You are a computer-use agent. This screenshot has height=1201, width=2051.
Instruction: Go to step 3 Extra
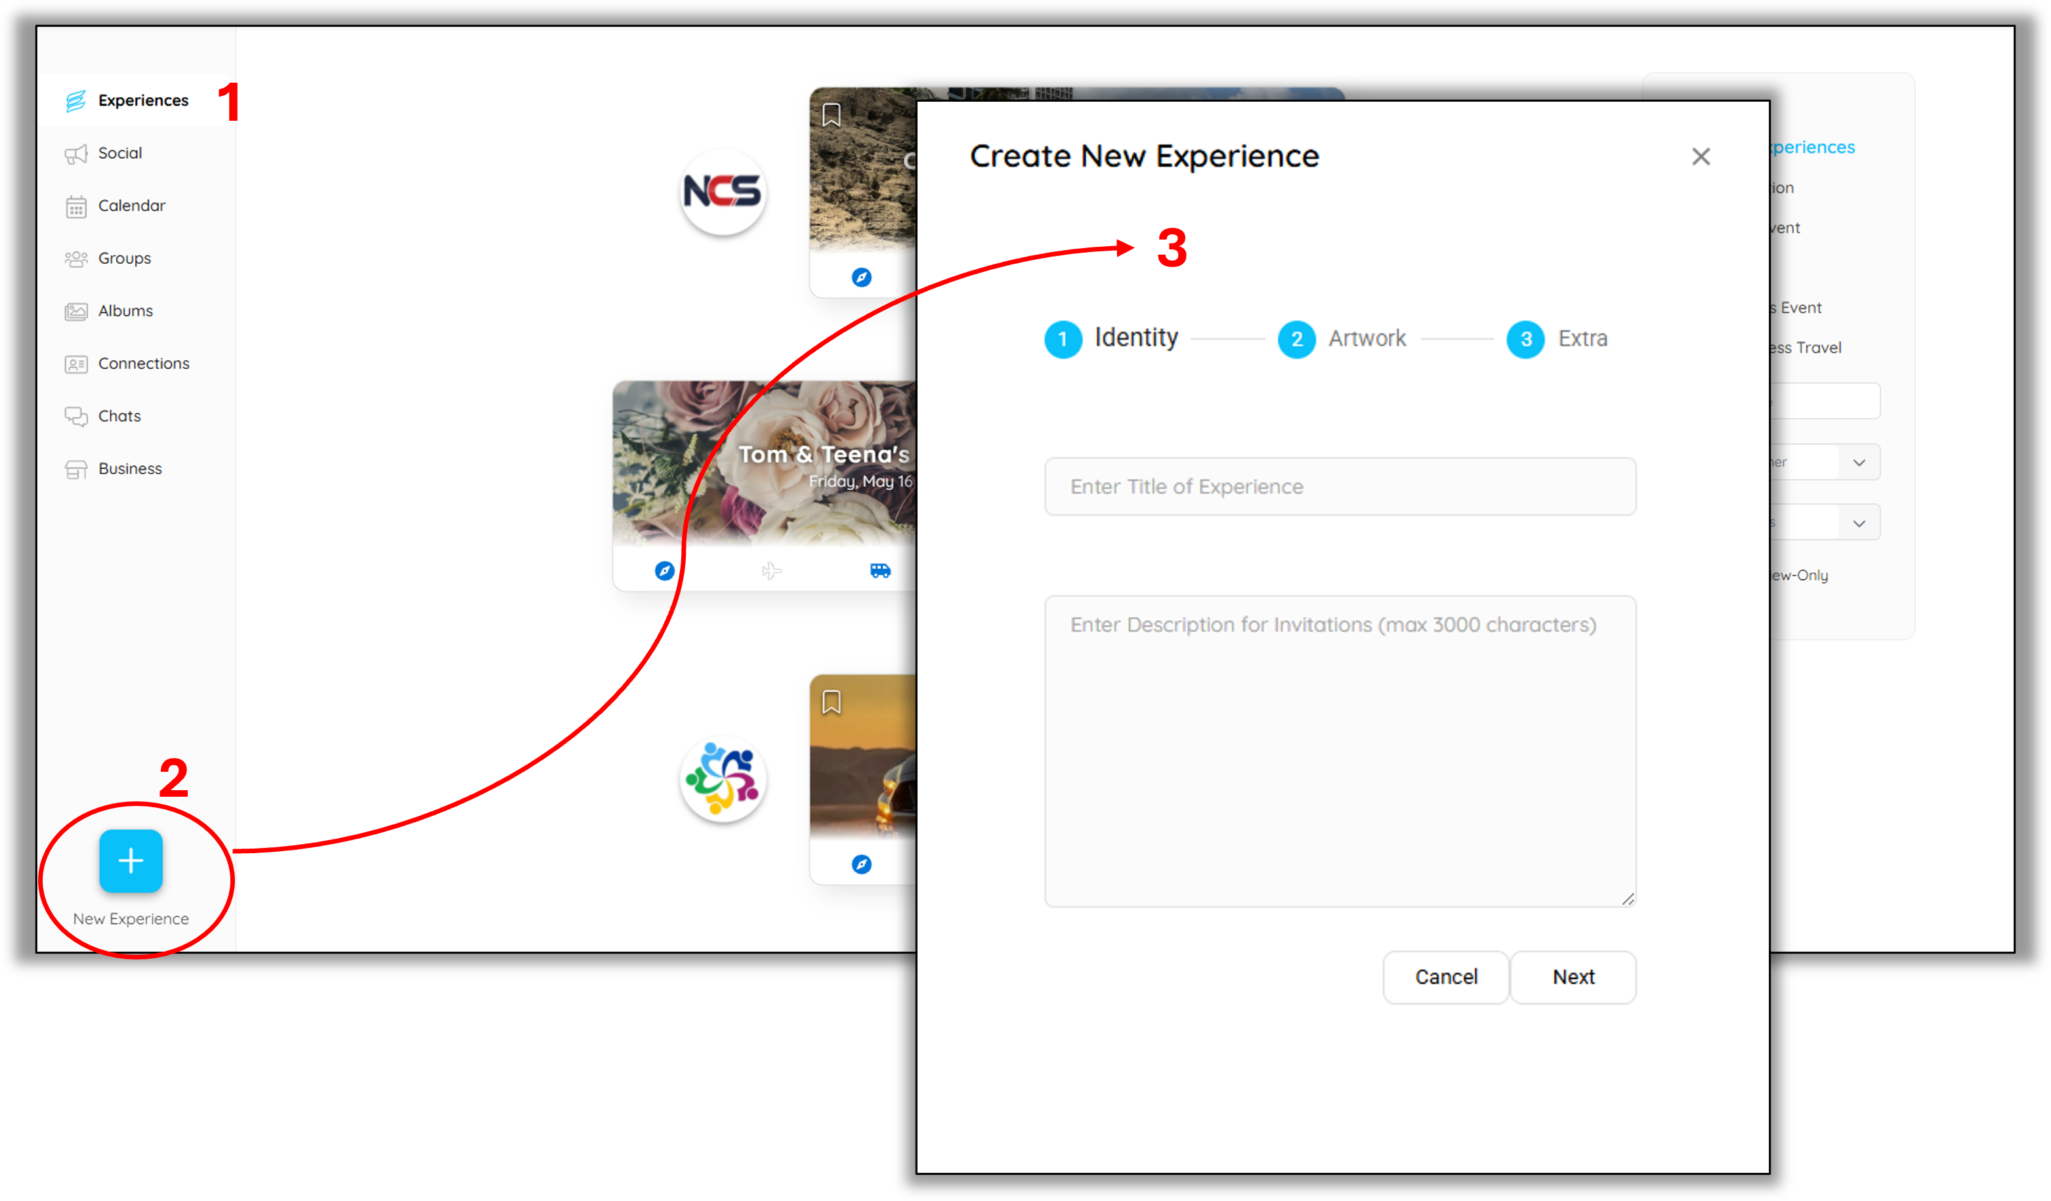[x=1526, y=339]
